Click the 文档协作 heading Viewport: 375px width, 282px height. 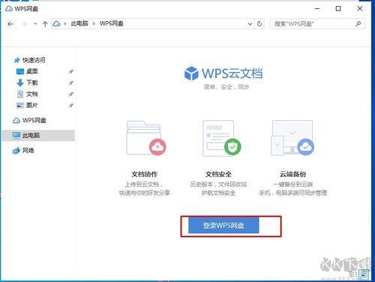[145, 174]
